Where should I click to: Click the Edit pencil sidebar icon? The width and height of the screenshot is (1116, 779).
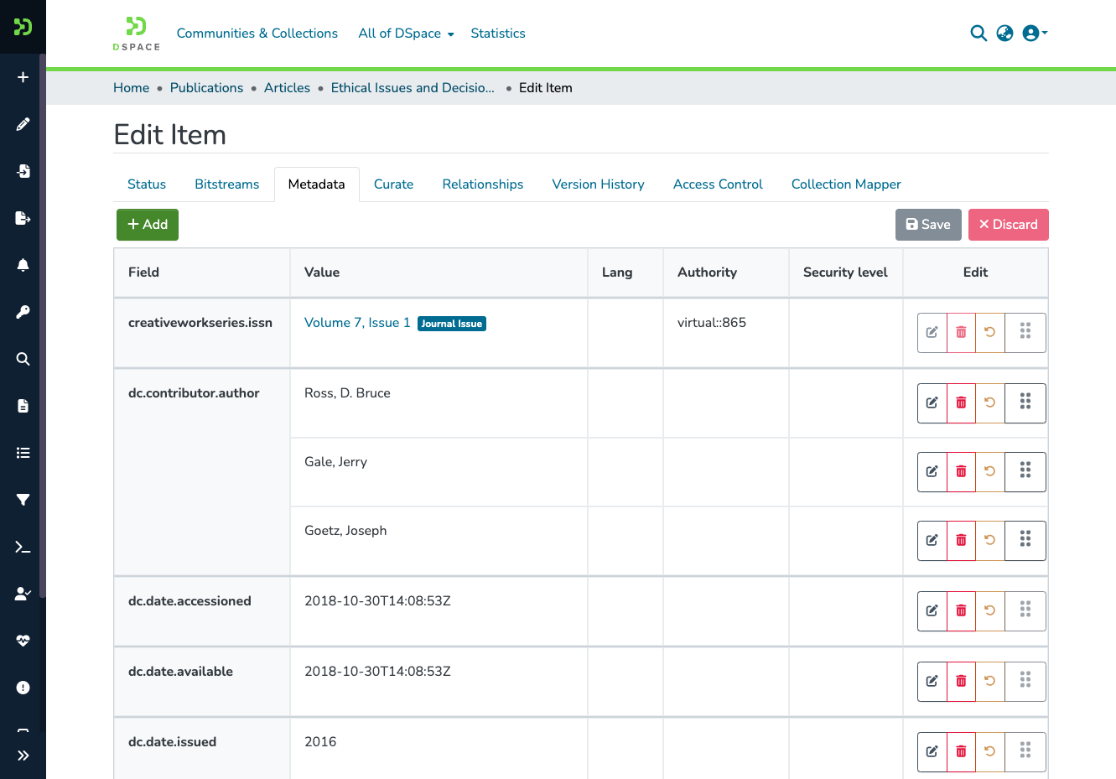[x=23, y=124]
